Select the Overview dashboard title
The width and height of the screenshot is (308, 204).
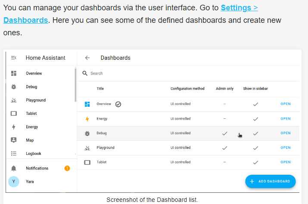(104, 104)
